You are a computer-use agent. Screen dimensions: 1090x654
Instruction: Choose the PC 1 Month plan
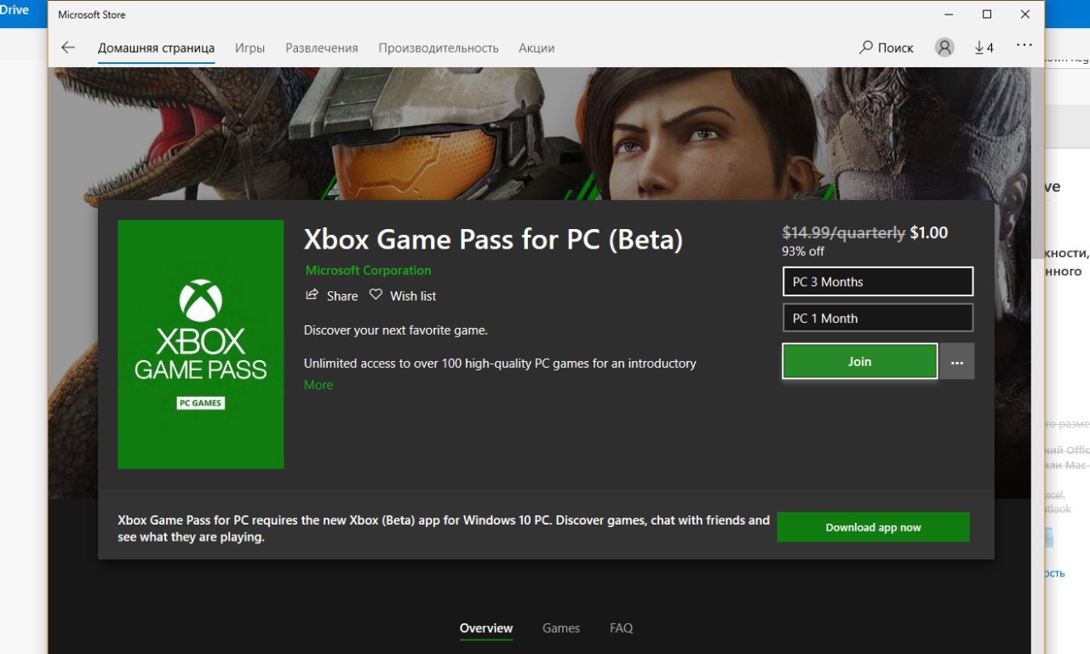(x=878, y=318)
